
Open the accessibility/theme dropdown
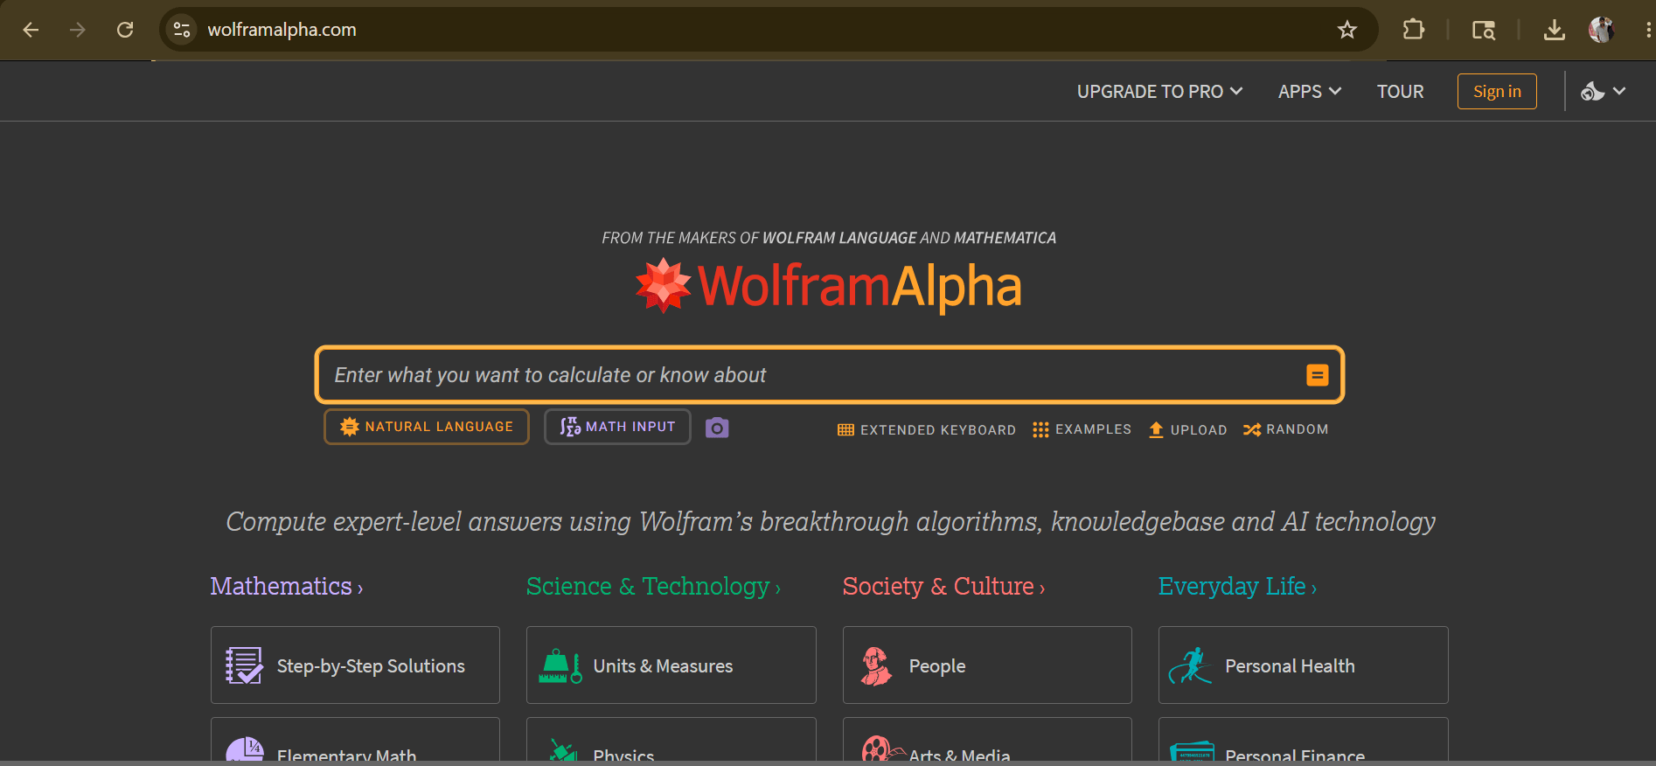pos(1603,91)
